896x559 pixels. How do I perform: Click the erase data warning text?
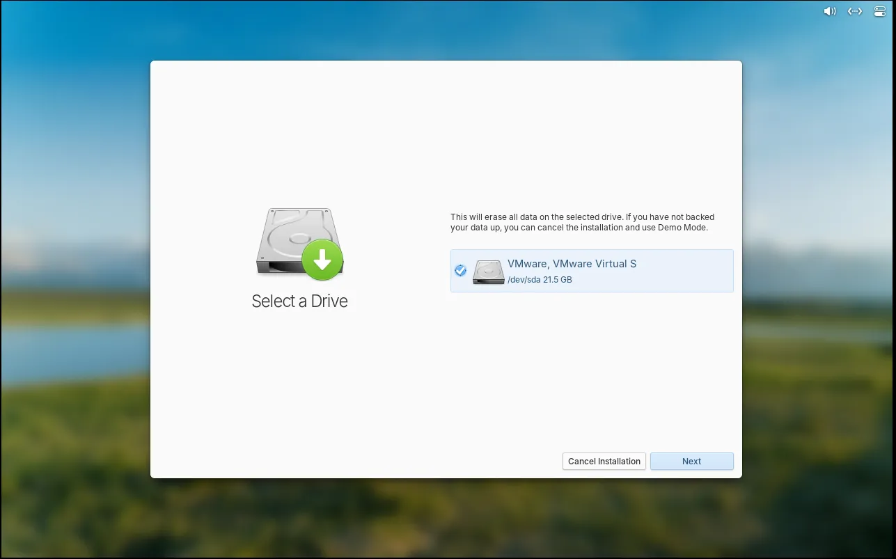(x=582, y=217)
